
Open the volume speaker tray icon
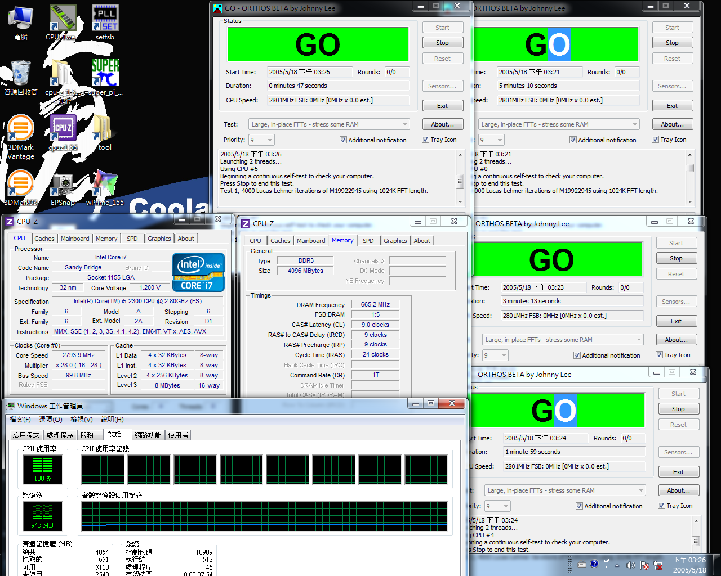[630, 565]
